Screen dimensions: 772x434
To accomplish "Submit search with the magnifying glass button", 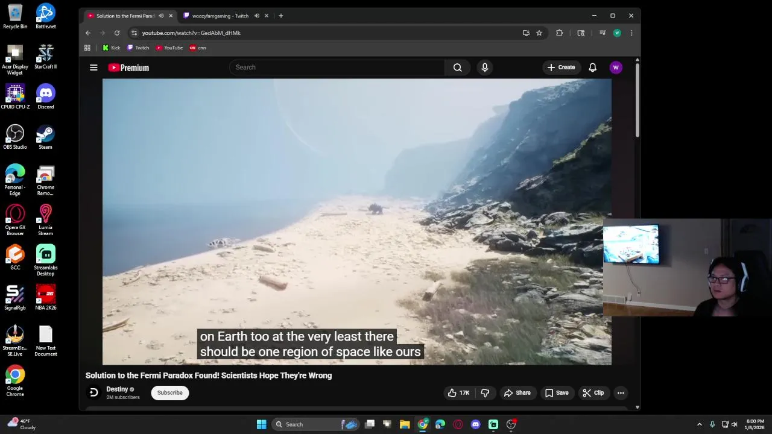I will click(x=457, y=68).
